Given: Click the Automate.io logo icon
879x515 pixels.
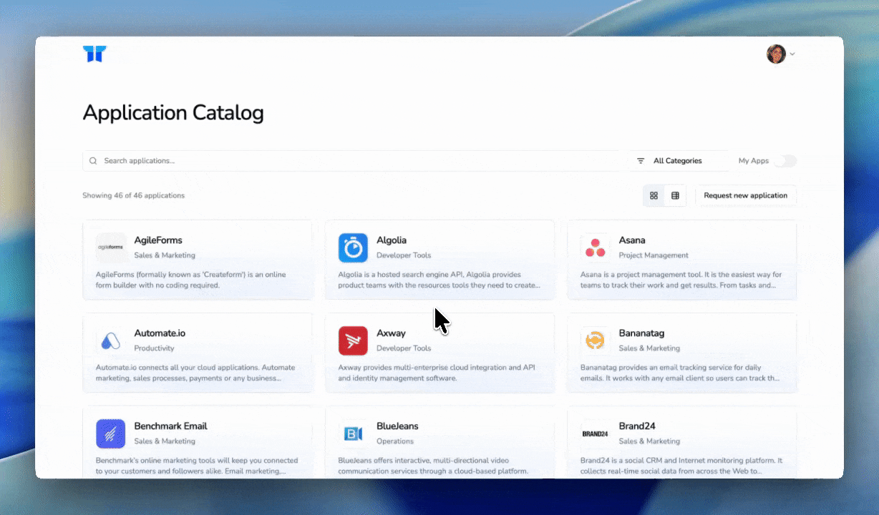Looking at the screenshot, I should (110, 340).
